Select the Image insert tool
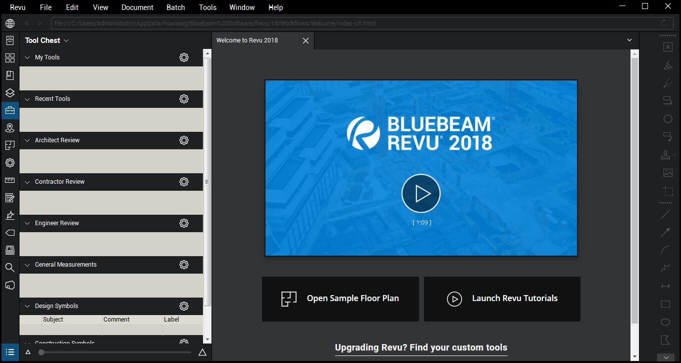This screenshot has height=363, width=681. 667,173
